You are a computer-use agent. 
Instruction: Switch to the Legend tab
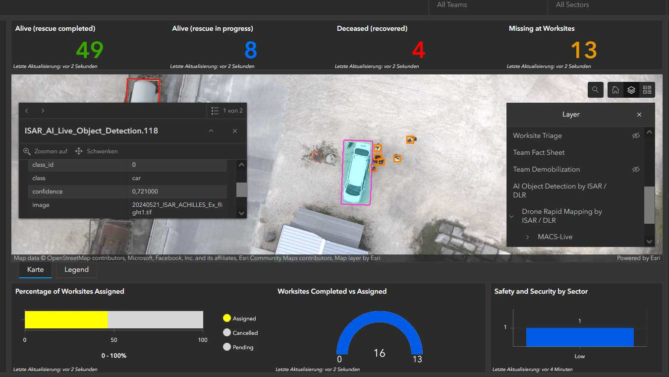tap(76, 270)
